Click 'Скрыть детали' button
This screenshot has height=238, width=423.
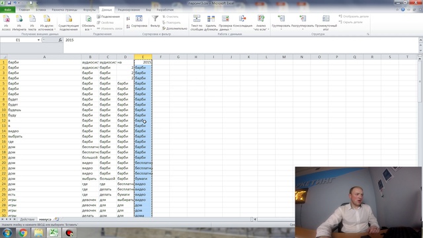pyautogui.click(x=351, y=22)
